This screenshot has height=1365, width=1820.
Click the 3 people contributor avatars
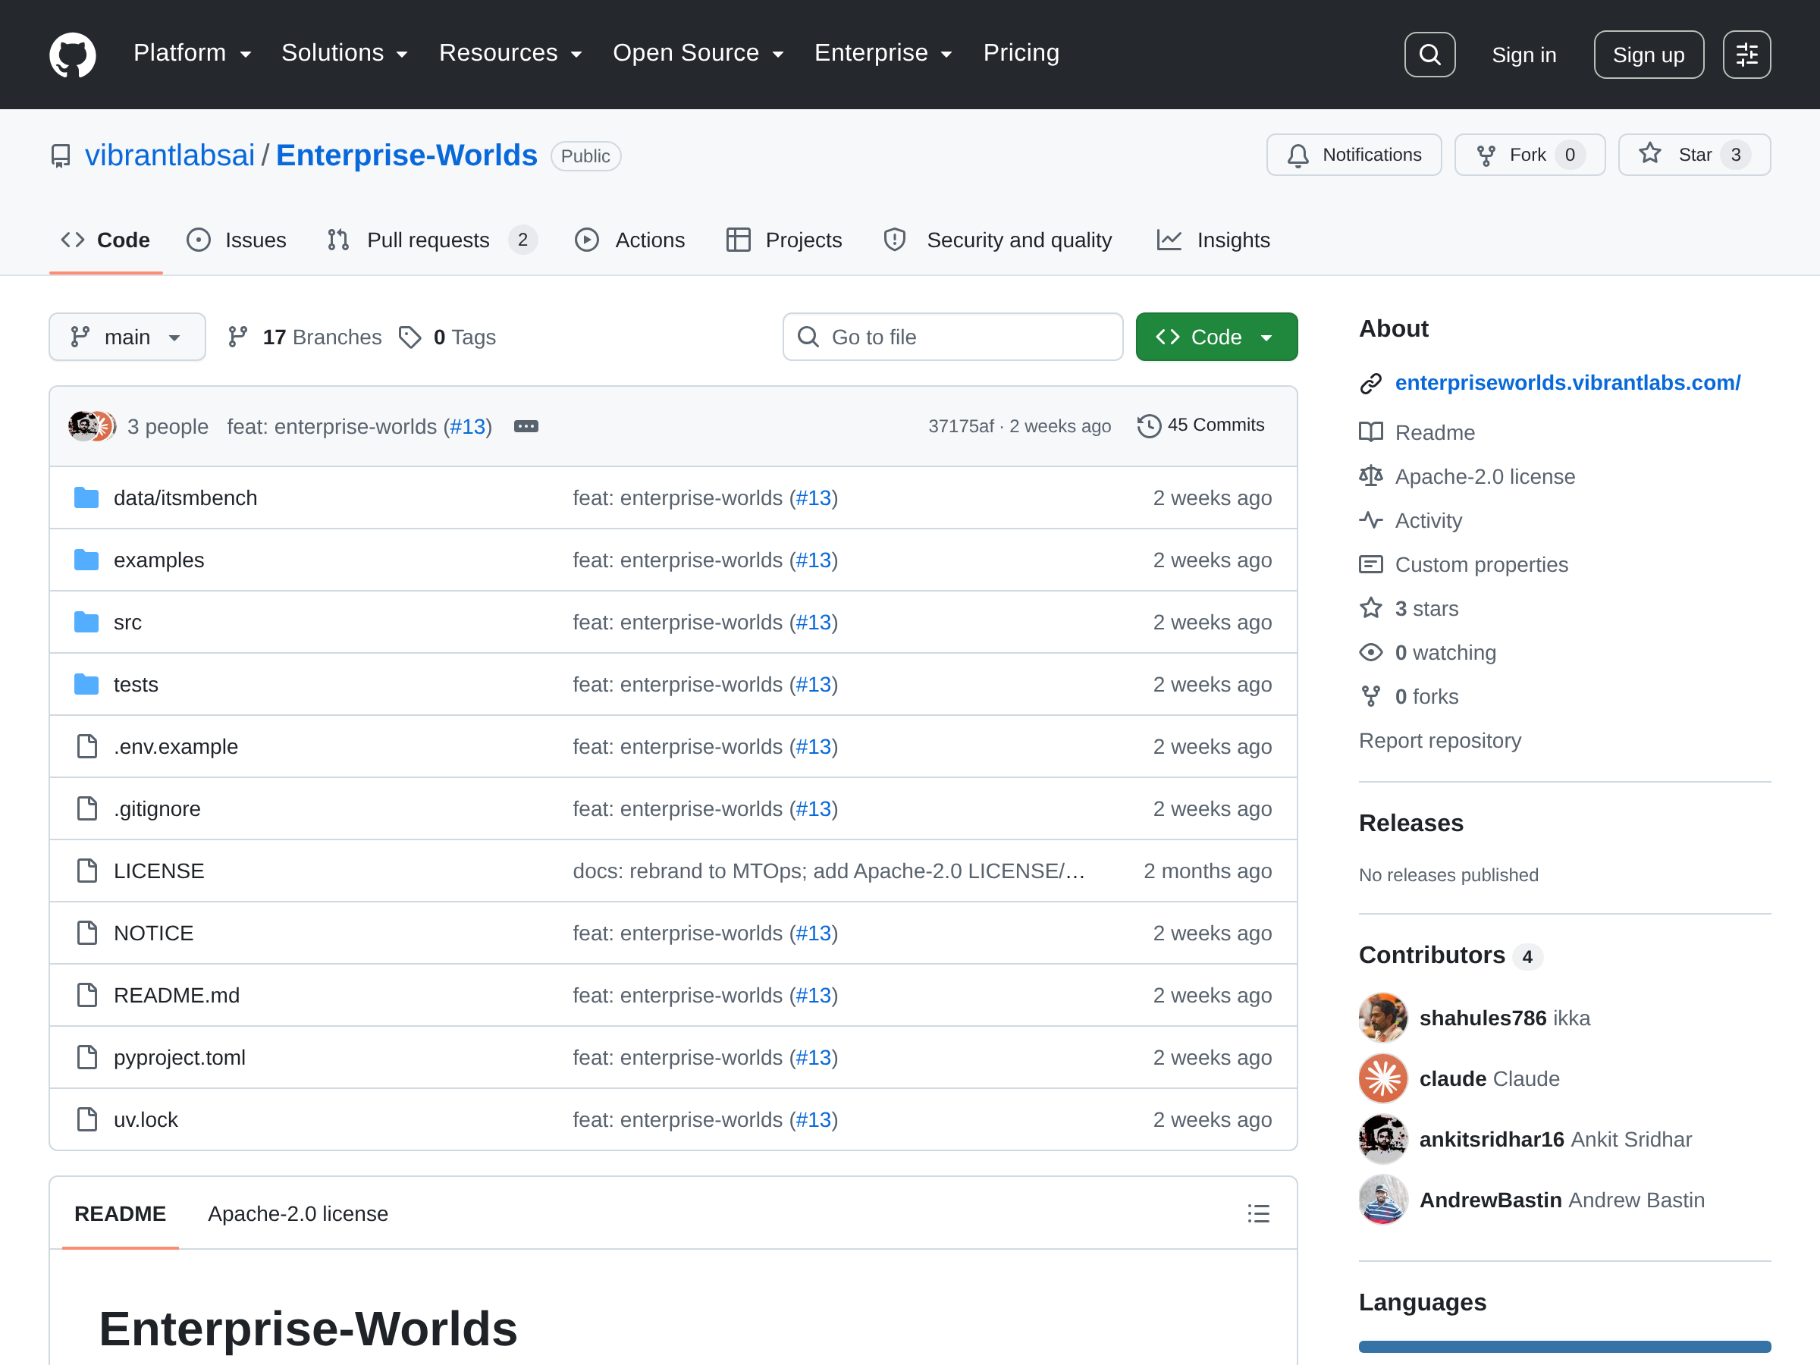click(91, 426)
